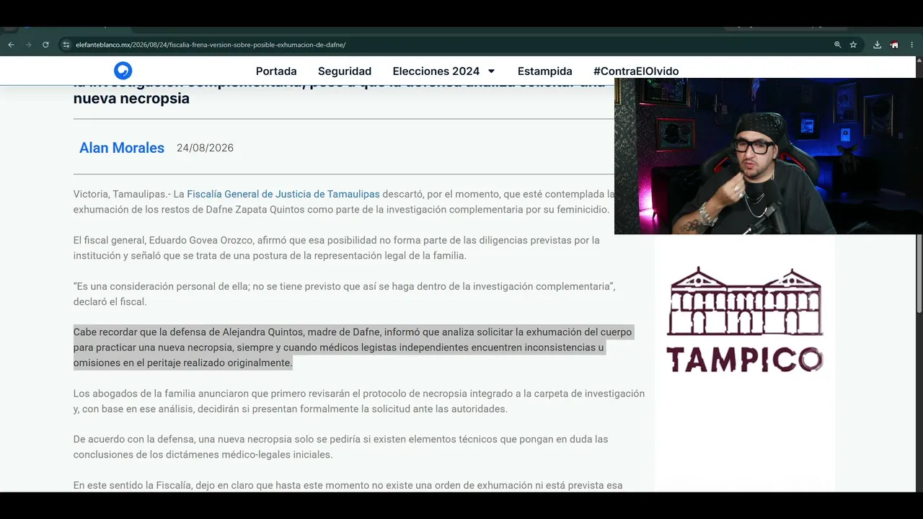The image size is (923, 519).
Task: Click the "nueva necropsia" headline text
Action: click(x=131, y=98)
